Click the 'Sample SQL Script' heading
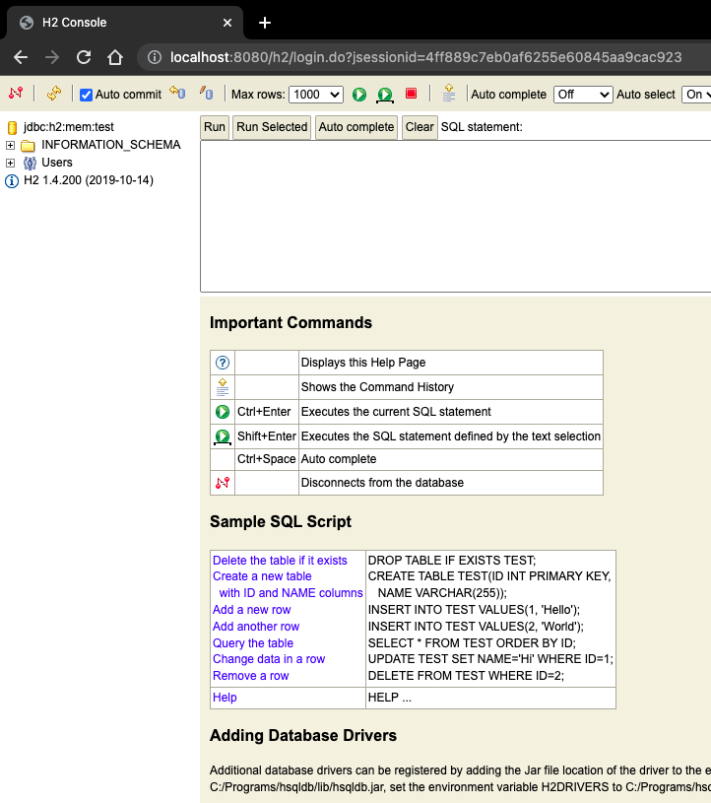Image resolution: width=711 pixels, height=803 pixels. coord(281,521)
